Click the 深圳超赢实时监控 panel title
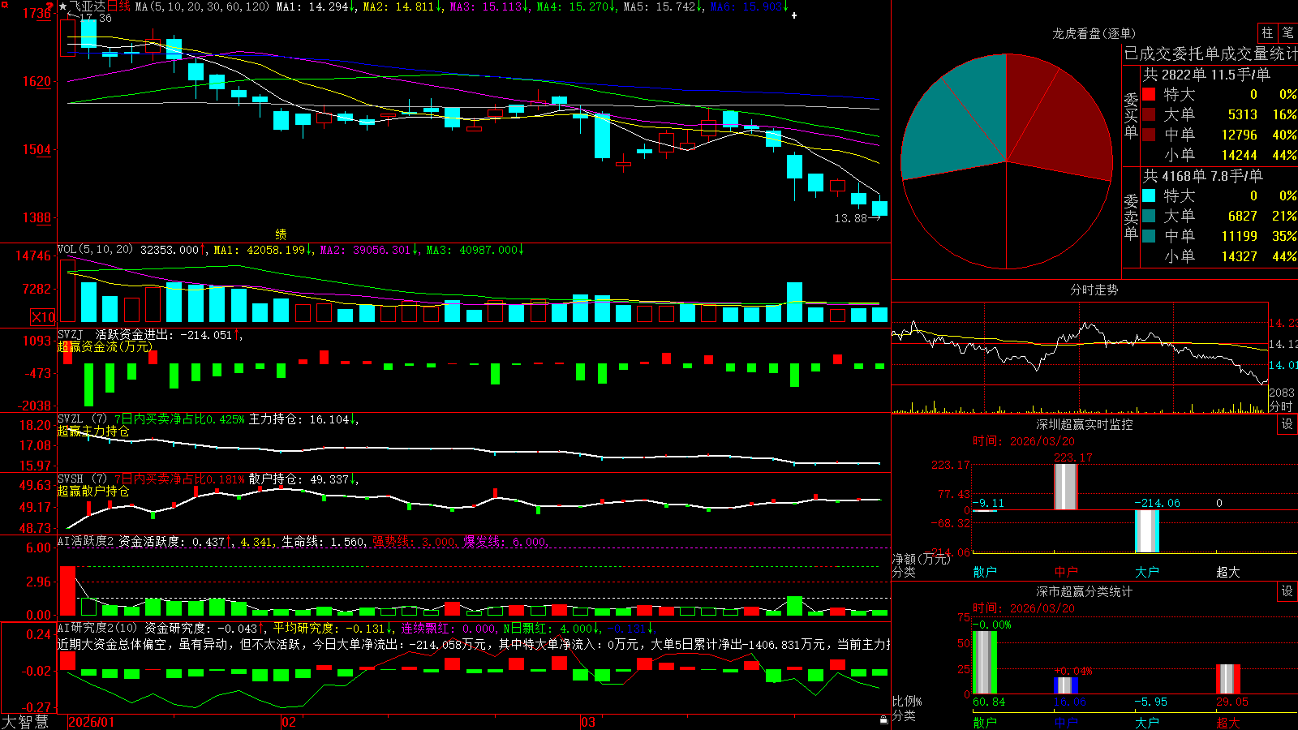Viewport: 1298px width, 730px height. click(x=1084, y=424)
